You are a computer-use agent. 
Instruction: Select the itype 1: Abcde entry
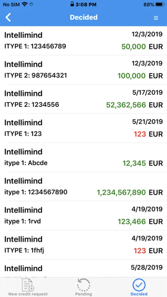point(83,157)
